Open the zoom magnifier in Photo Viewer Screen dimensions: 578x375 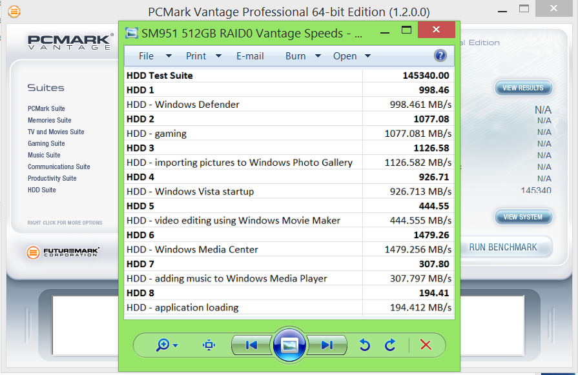(163, 345)
